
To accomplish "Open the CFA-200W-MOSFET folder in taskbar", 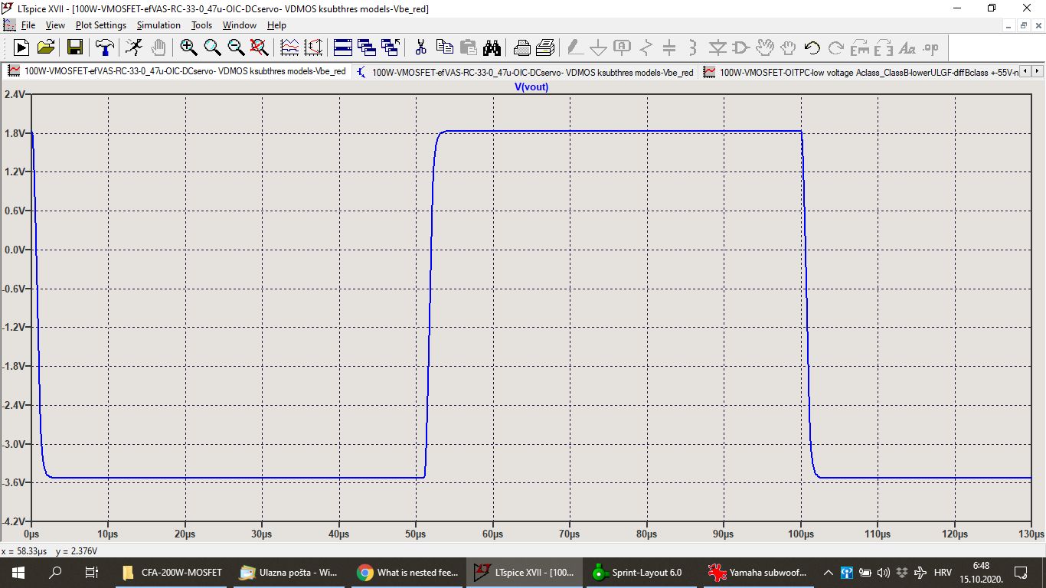I will [x=173, y=572].
